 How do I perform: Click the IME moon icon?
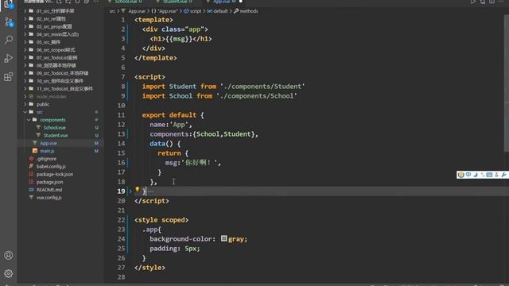(476, 175)
